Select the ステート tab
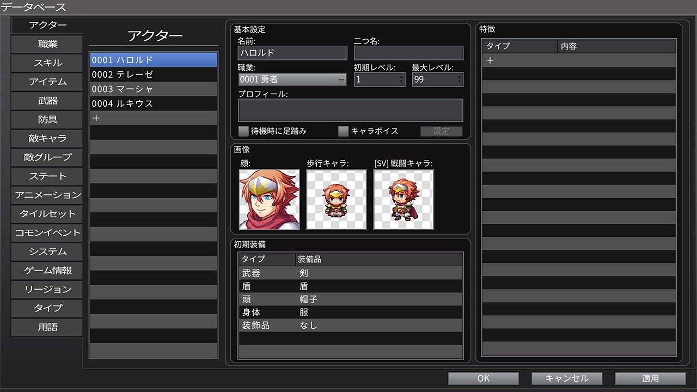The height and width of the screenshot is (392, 697). tap(47, 176)
